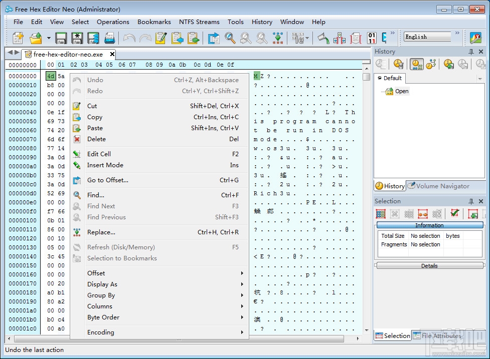This screenshot has width=490, height=359.
Task: Expand the Encoding submenu
Action: point(159,332)
